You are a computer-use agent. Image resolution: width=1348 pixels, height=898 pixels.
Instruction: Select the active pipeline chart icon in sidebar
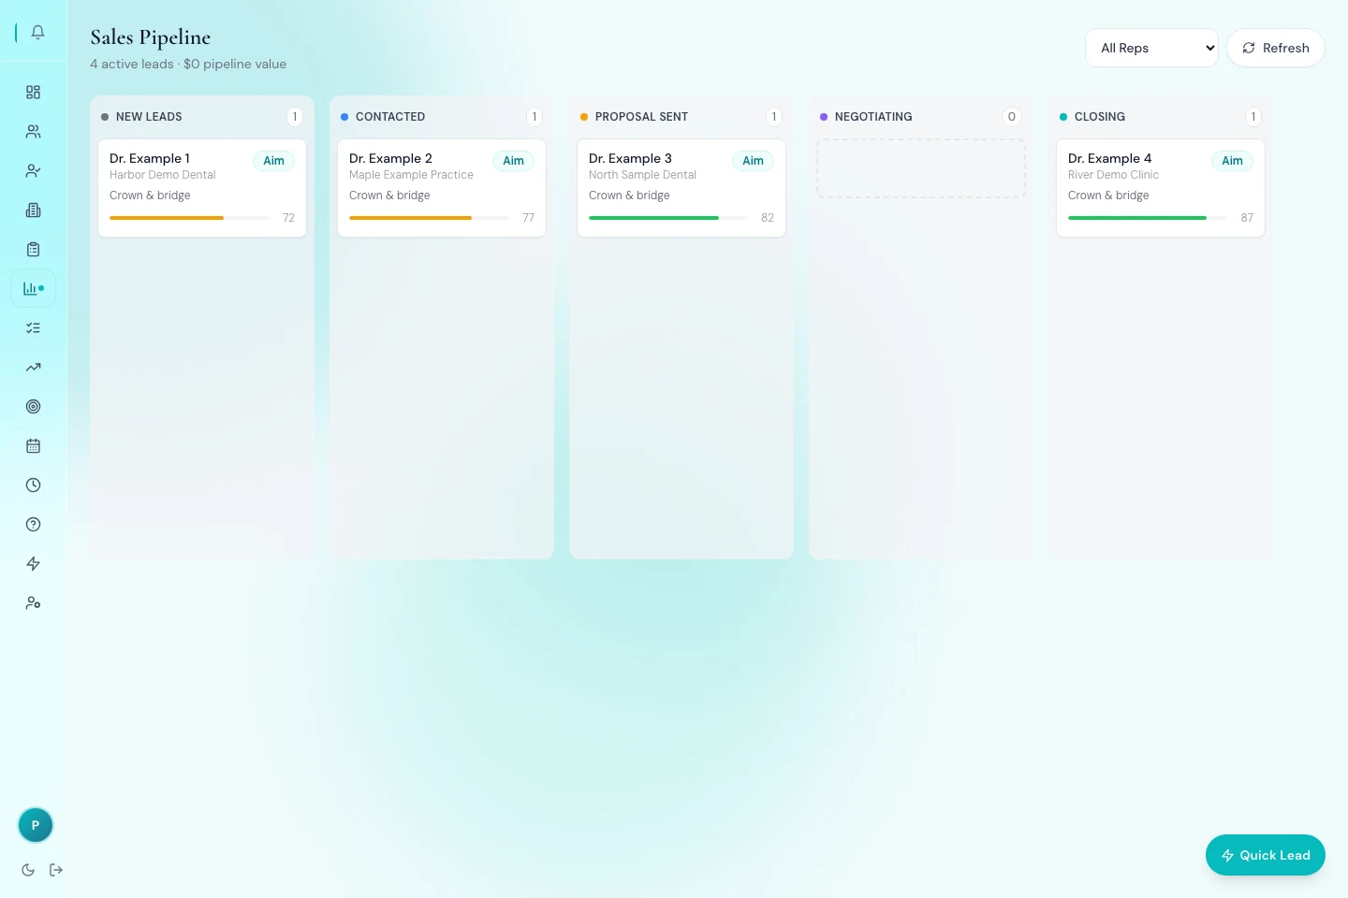[34, 288]
